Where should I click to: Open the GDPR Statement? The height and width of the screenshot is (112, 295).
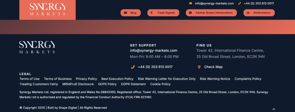pyautogui.click(x=133, y=84)
